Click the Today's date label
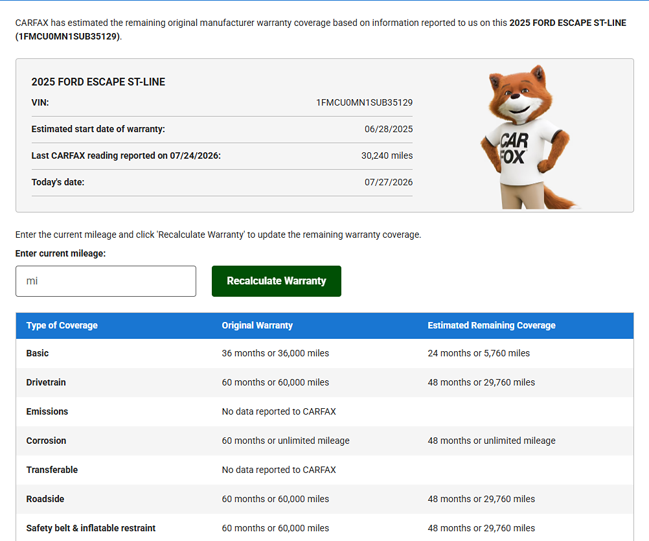This screenshot has height=541, width=649. tap(58, 182)
